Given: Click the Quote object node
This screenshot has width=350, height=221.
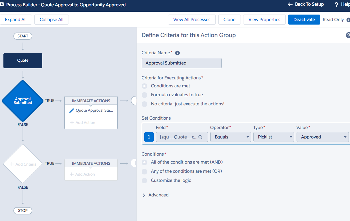Looking at the screenshot, I should click(x=23, y=61).
